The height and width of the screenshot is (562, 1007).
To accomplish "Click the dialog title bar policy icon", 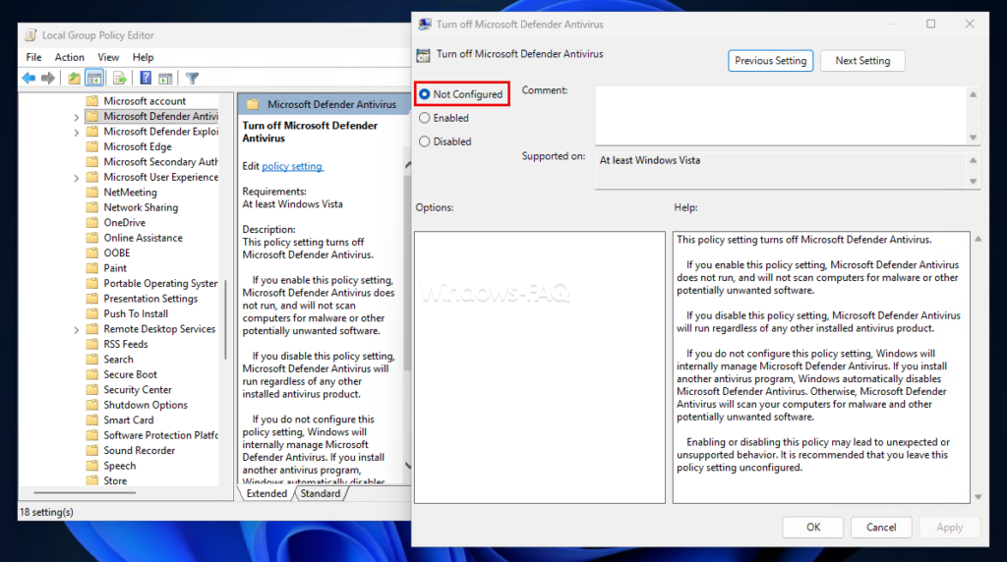I will click(x=425, y=25).
